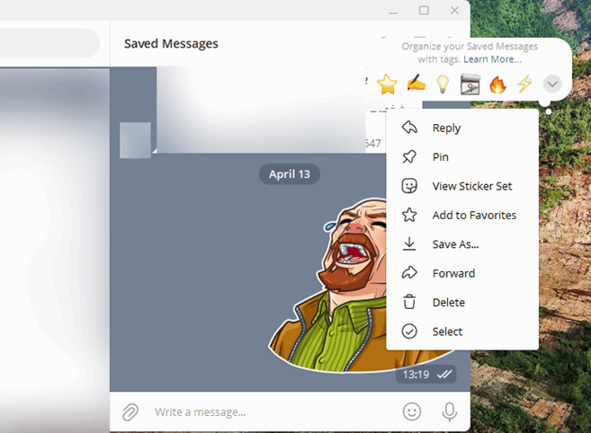Click the paperclip attach file icon
This screenshot has height=433, width=591.
click(130, 412)
